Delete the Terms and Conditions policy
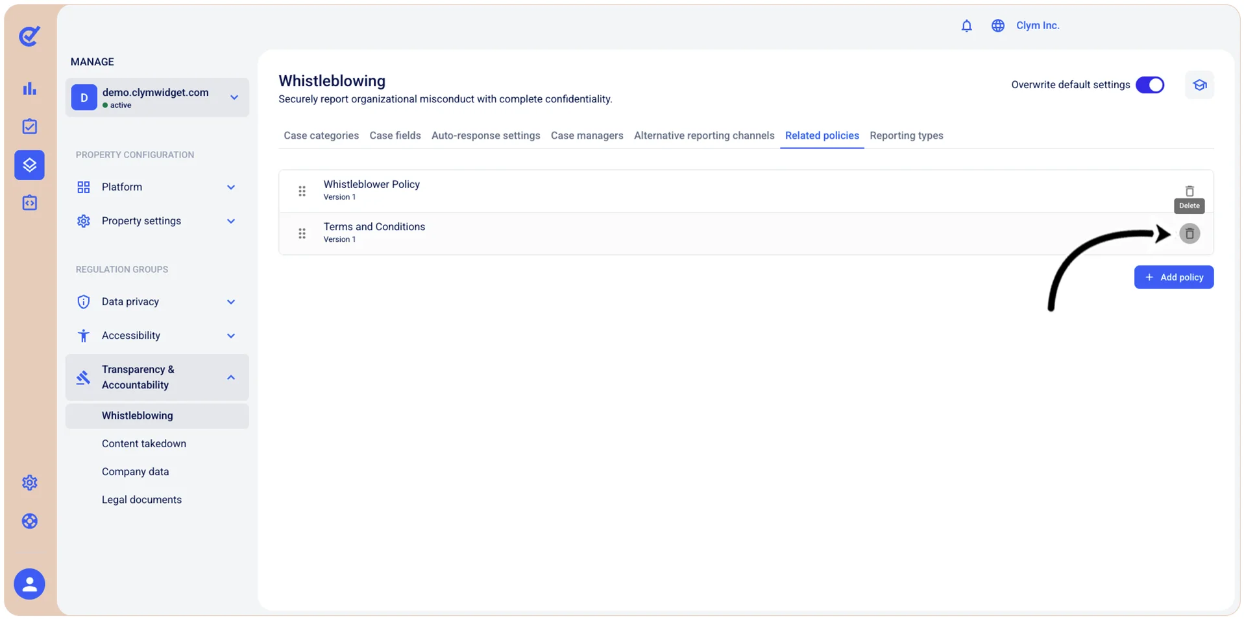This screenshot has height=619, width=1244. coord(1189,233)
